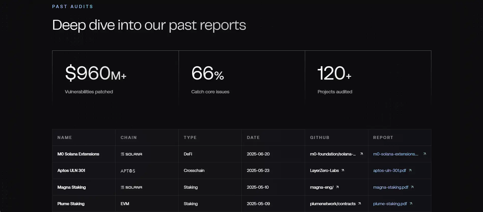Click arrow icon next to LayerZero-Labs
The height and width of the screenshot is (212, 483).
point(343,170)
